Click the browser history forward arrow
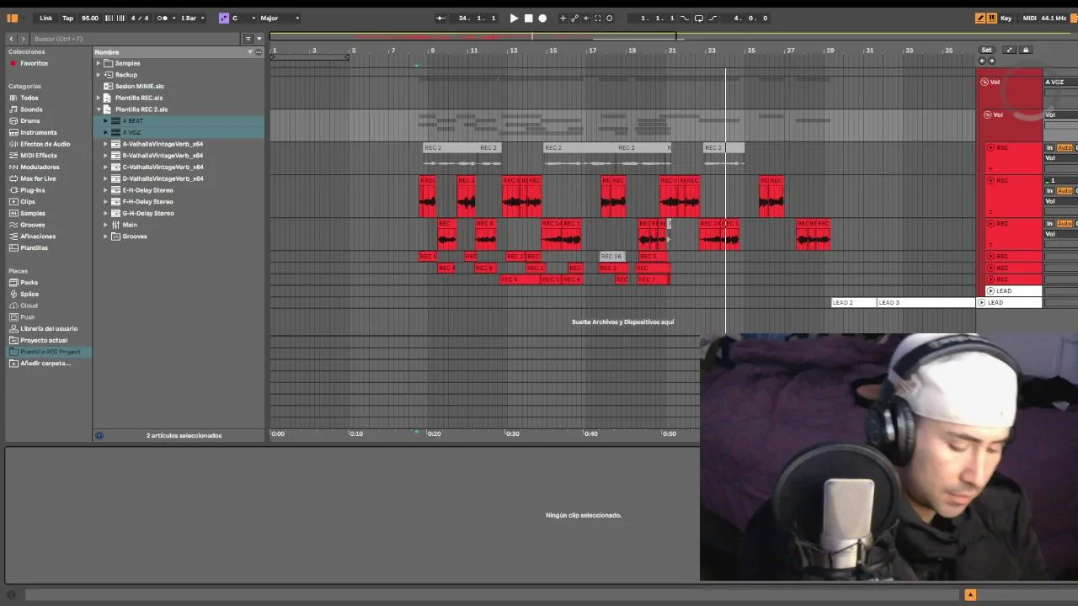This screenshot has height=606, width=1078. point(24,39)
